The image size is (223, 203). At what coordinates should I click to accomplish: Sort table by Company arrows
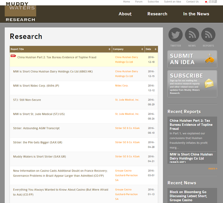[x=142, y=49]
